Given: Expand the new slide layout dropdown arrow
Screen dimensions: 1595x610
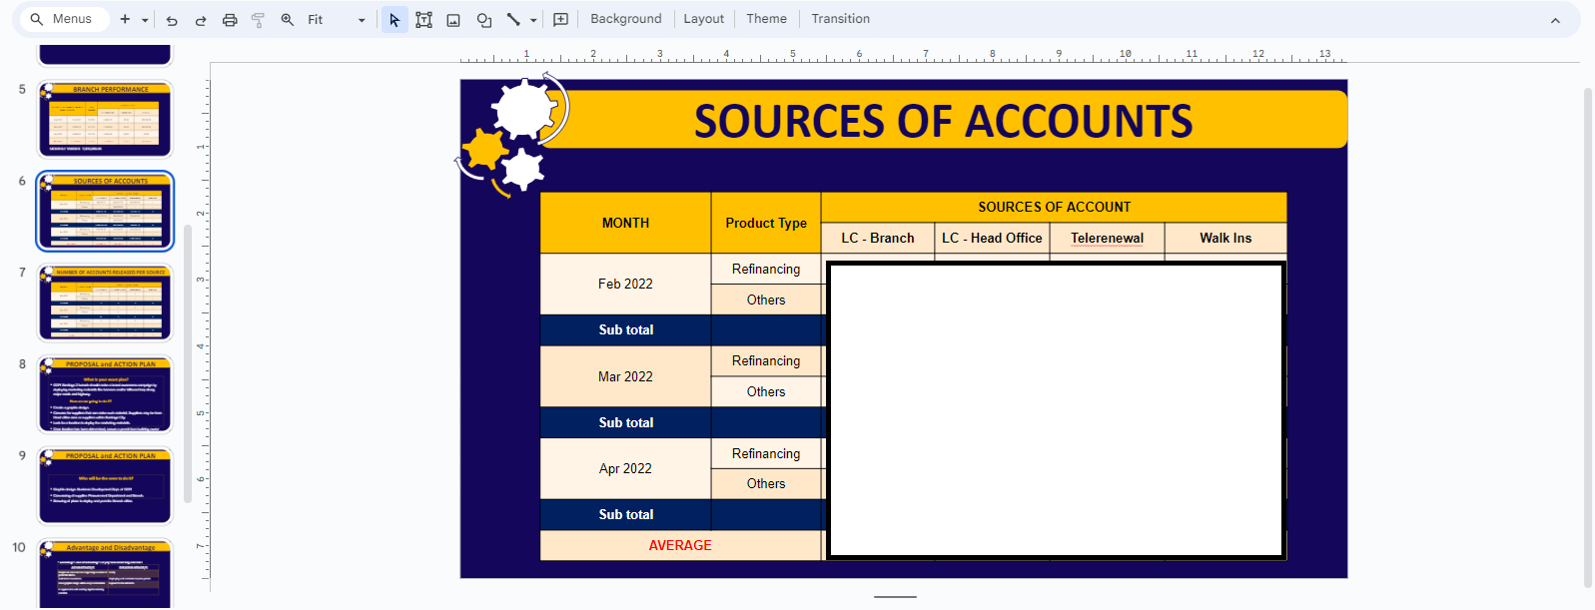Looking at the screenshot, I should [x=145, y=20].
